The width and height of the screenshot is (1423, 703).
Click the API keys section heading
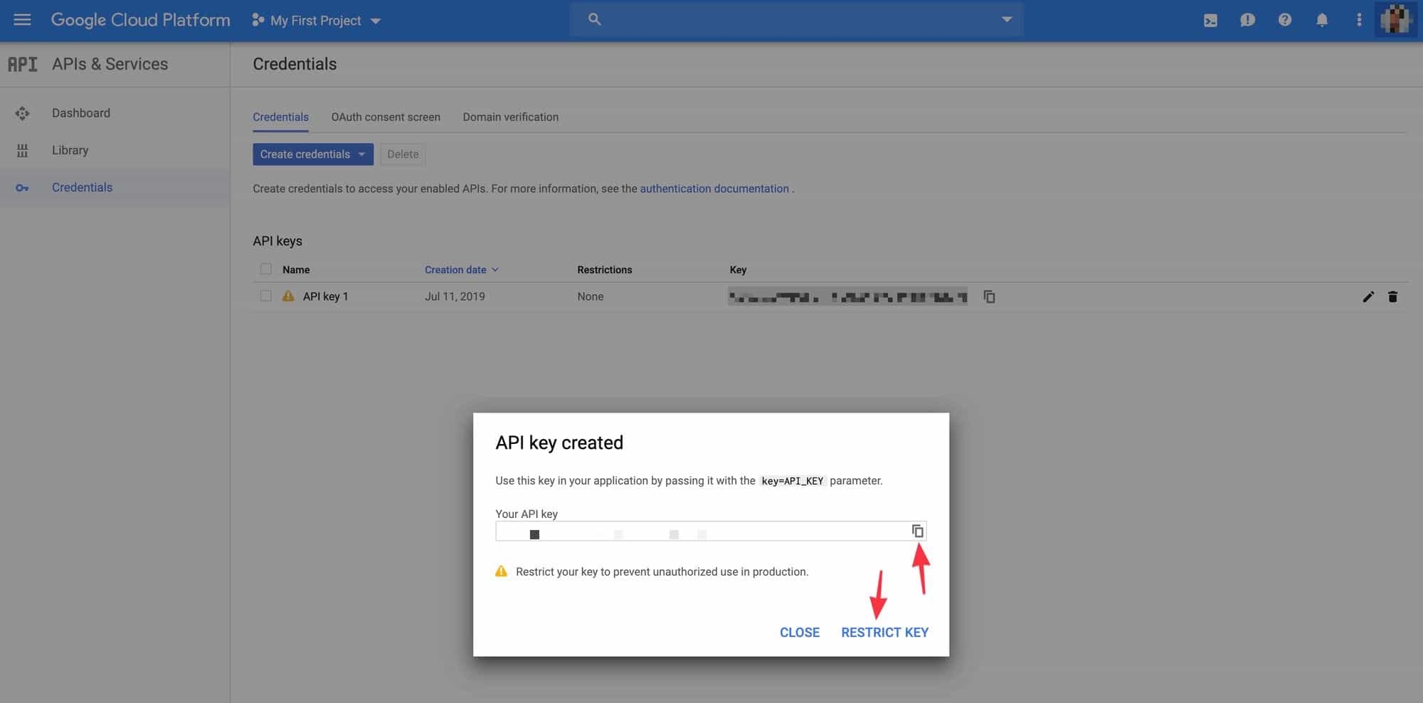pos(277,241)
